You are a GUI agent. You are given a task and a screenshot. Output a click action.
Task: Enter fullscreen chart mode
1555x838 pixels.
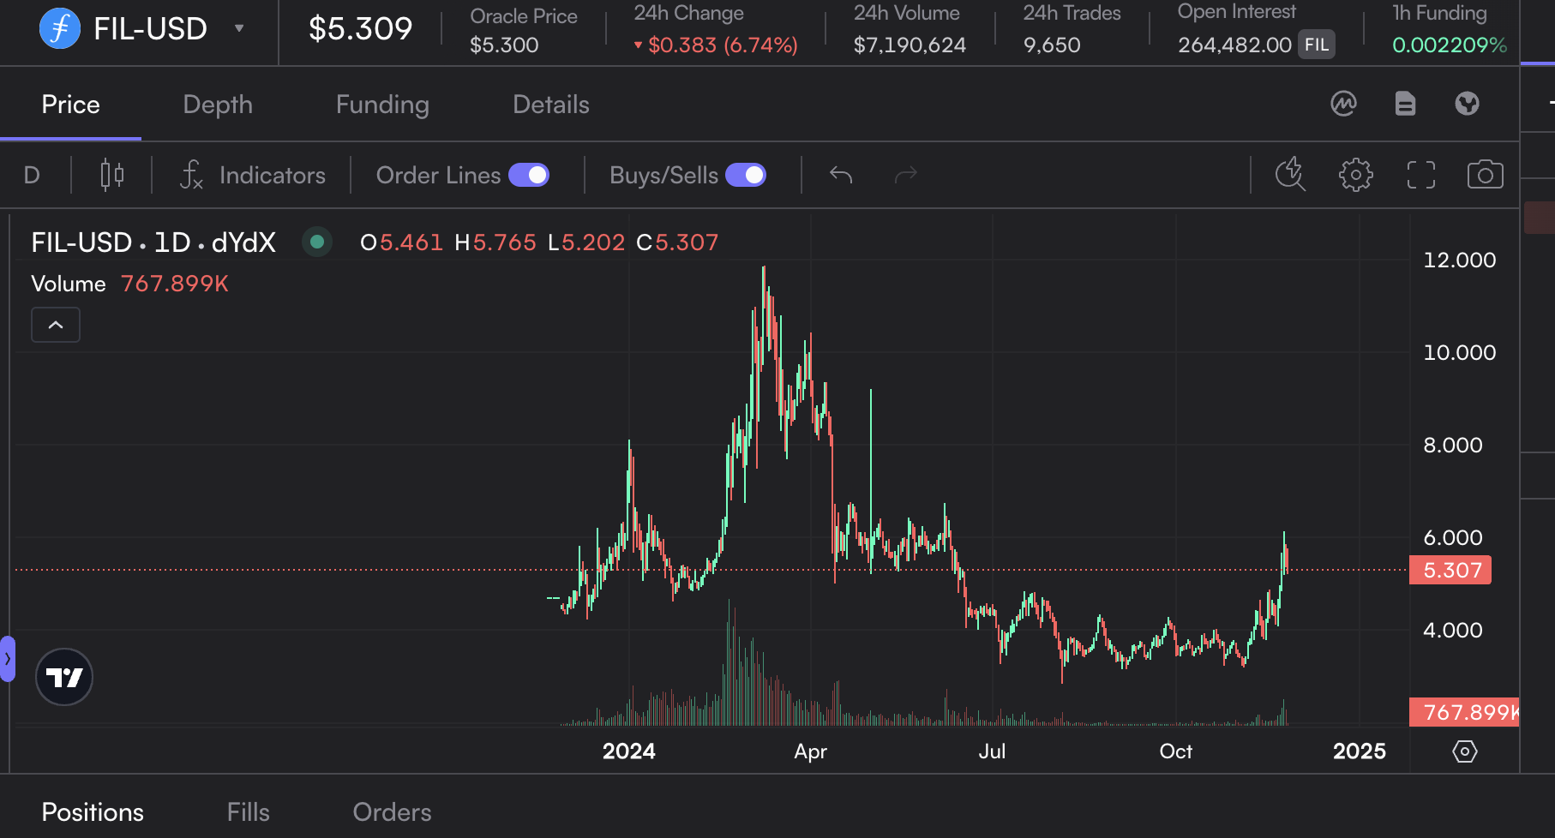(1420, 175)
